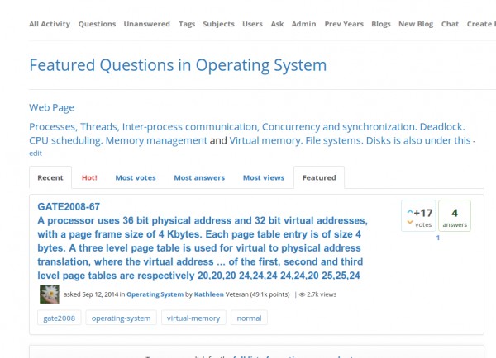Select the Most answers tab
496x358 pixels.
199,177
